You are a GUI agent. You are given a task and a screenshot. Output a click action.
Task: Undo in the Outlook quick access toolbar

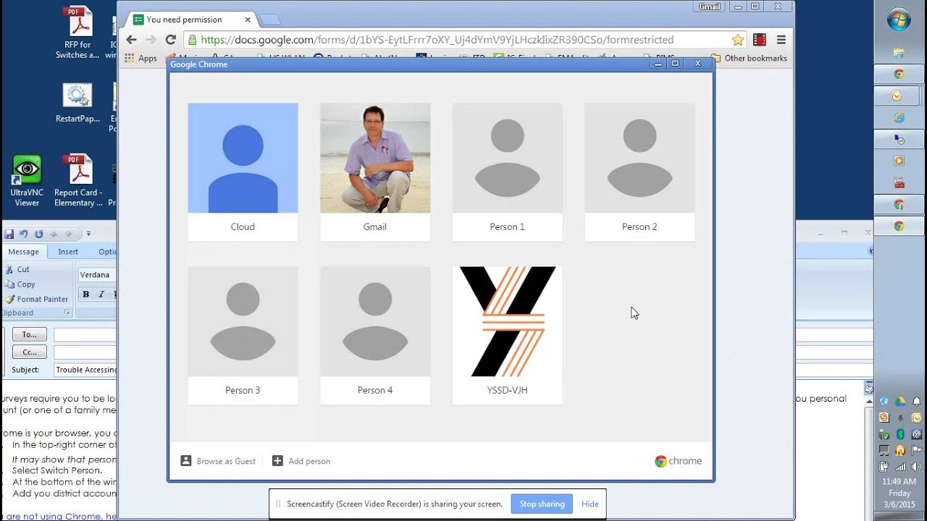tap(24, 234)
